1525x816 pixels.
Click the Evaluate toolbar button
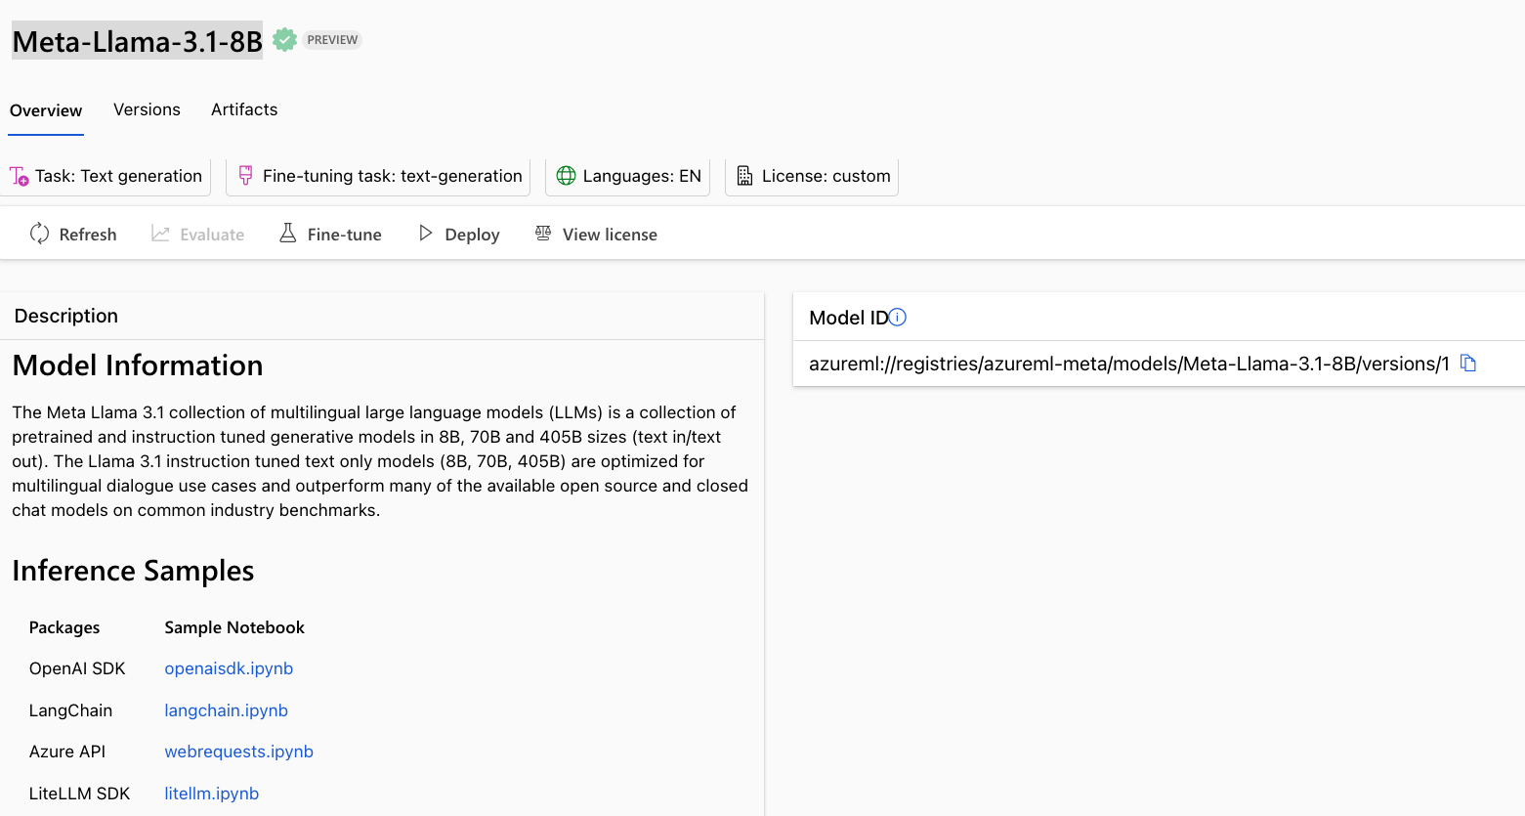[198, 235]
